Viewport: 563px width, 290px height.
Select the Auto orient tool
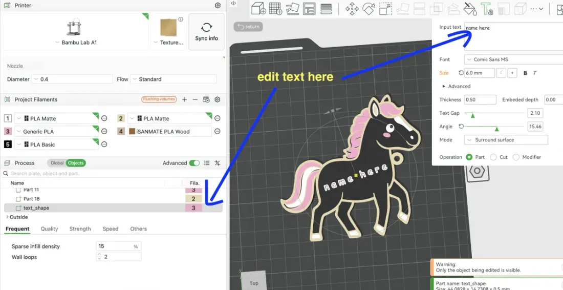point(293,9)
